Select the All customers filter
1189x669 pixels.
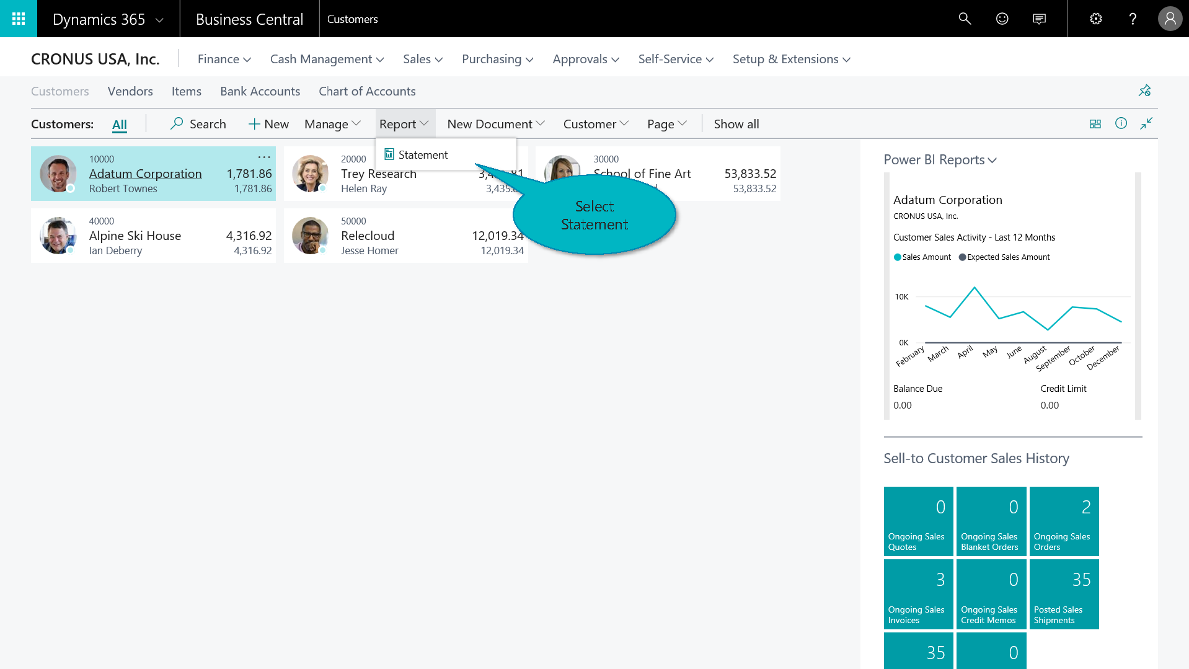119,124
